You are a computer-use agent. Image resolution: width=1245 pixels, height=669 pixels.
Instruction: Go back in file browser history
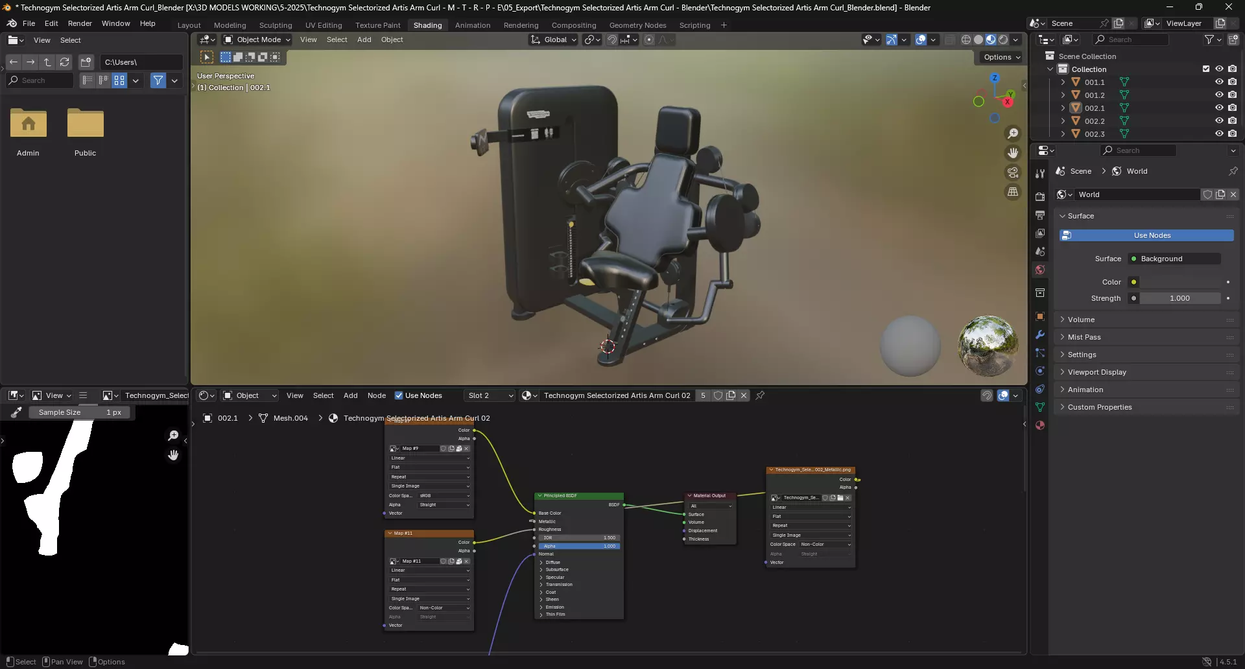tap(14, 62)
